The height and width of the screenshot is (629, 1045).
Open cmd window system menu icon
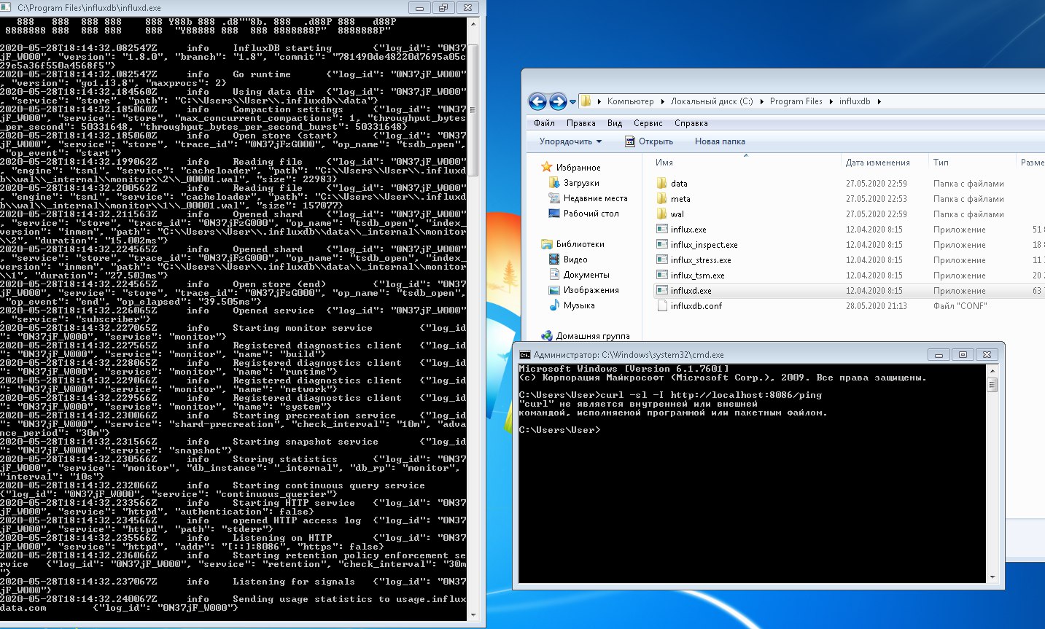point(524,355)
